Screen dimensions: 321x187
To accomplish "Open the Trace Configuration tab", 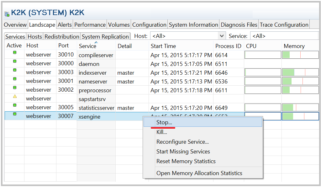I will 284,25.
